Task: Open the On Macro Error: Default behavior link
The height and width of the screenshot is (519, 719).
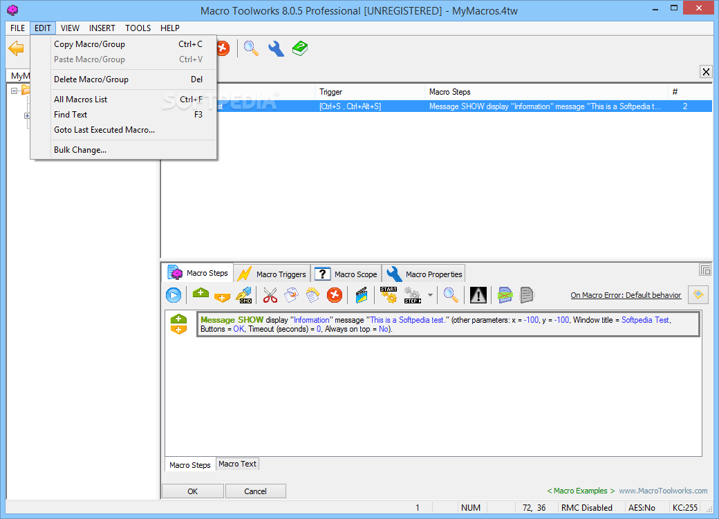Action: pos(626,295)
